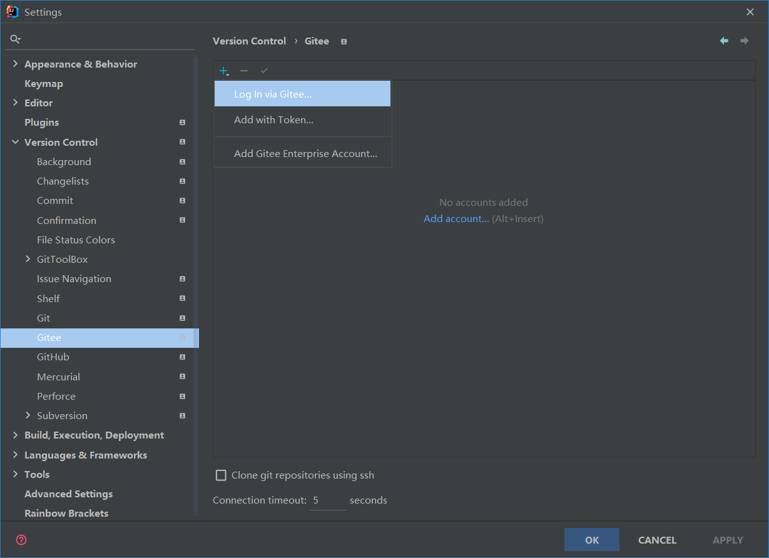769x558 pixels.
Task: Click the project-level icon on Subversion row
Action: pyautogui.click(x=182, y=416)
